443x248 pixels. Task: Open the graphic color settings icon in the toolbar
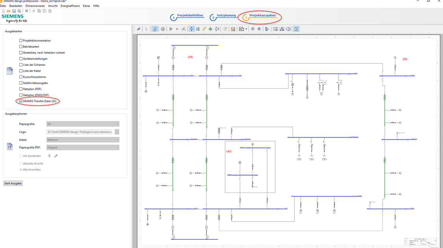[233, 28]
